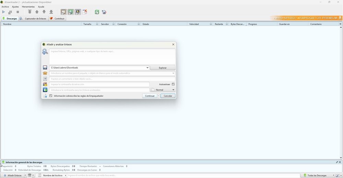Viewport: 343px width, 178px height.
Task: Click the reconnect globe icon in toolbar
Action: [x=104, y=12]
